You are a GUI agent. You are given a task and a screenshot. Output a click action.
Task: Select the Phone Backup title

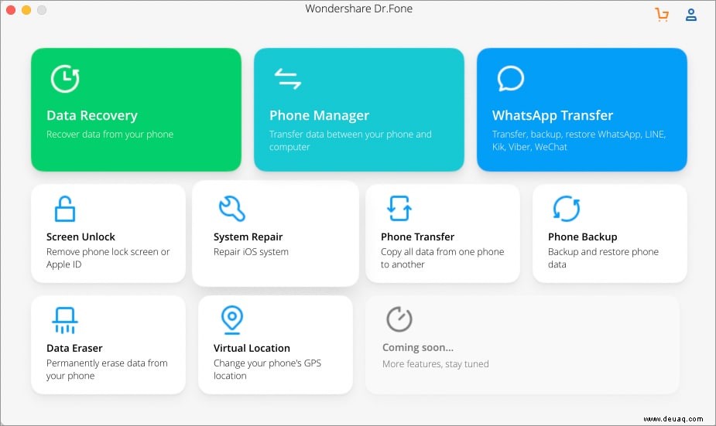[583, 237]
